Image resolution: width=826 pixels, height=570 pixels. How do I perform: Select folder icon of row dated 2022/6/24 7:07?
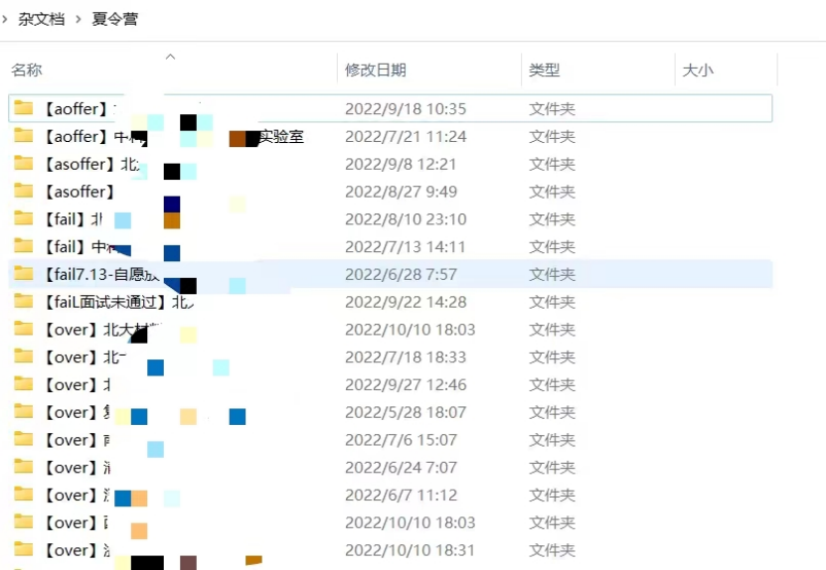pos(23,467)
